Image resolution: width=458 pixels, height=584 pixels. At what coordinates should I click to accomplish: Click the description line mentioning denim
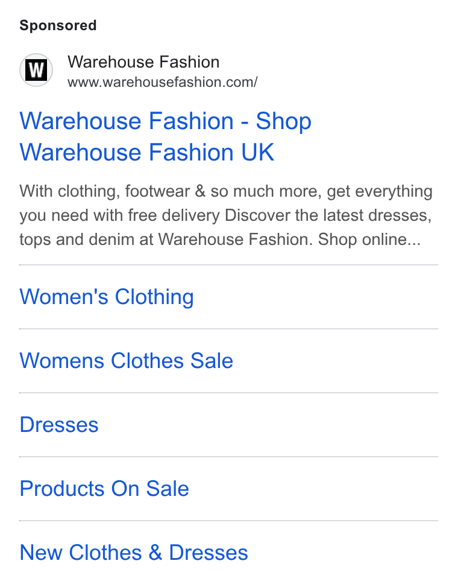[x=220, y=240]
